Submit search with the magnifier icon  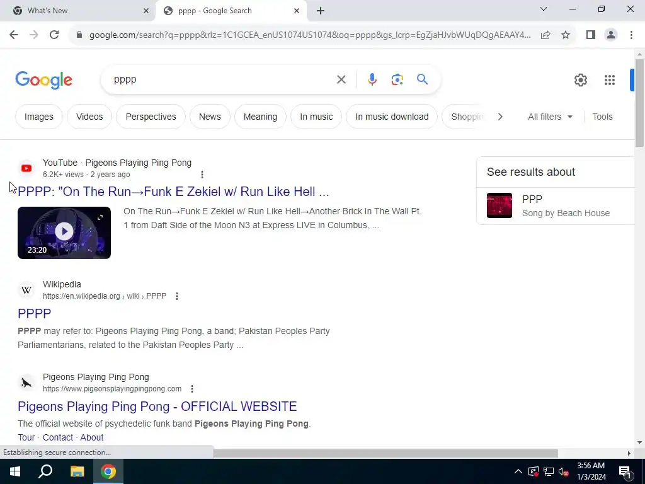click(x=422, y=79)
